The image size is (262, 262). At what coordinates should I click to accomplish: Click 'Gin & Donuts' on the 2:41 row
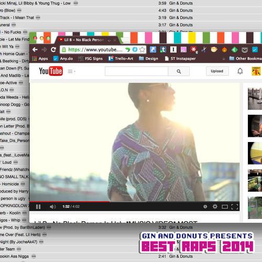[x=181, y=256]
